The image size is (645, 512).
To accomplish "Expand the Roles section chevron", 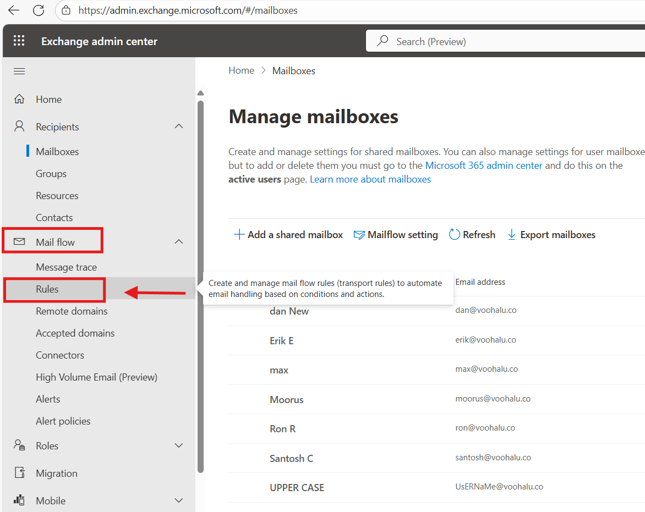I will click(x=179, y=445).
